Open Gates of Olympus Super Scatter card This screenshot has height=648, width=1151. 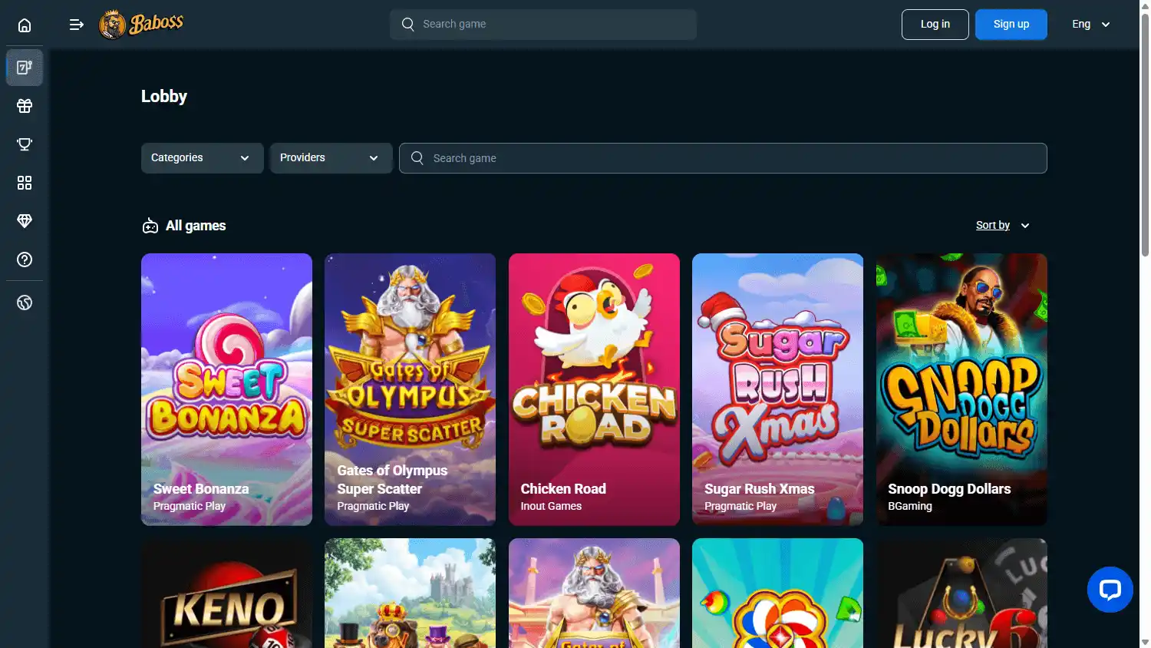click(x=410, y=389)
